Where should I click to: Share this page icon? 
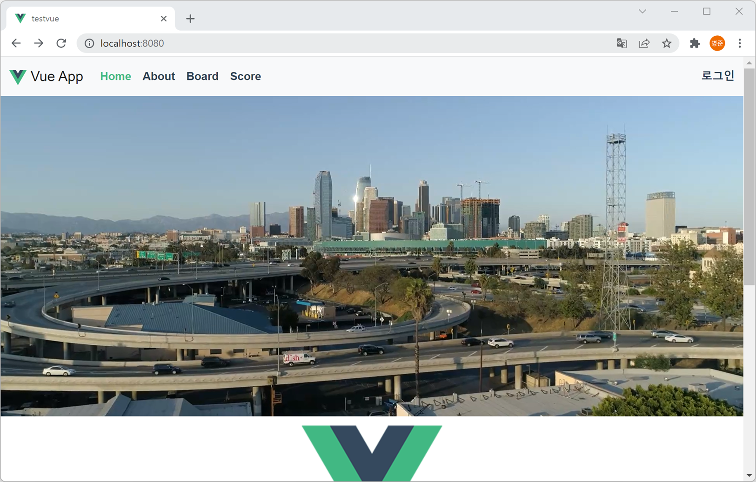pyautogui.click(x=644, y=43)
